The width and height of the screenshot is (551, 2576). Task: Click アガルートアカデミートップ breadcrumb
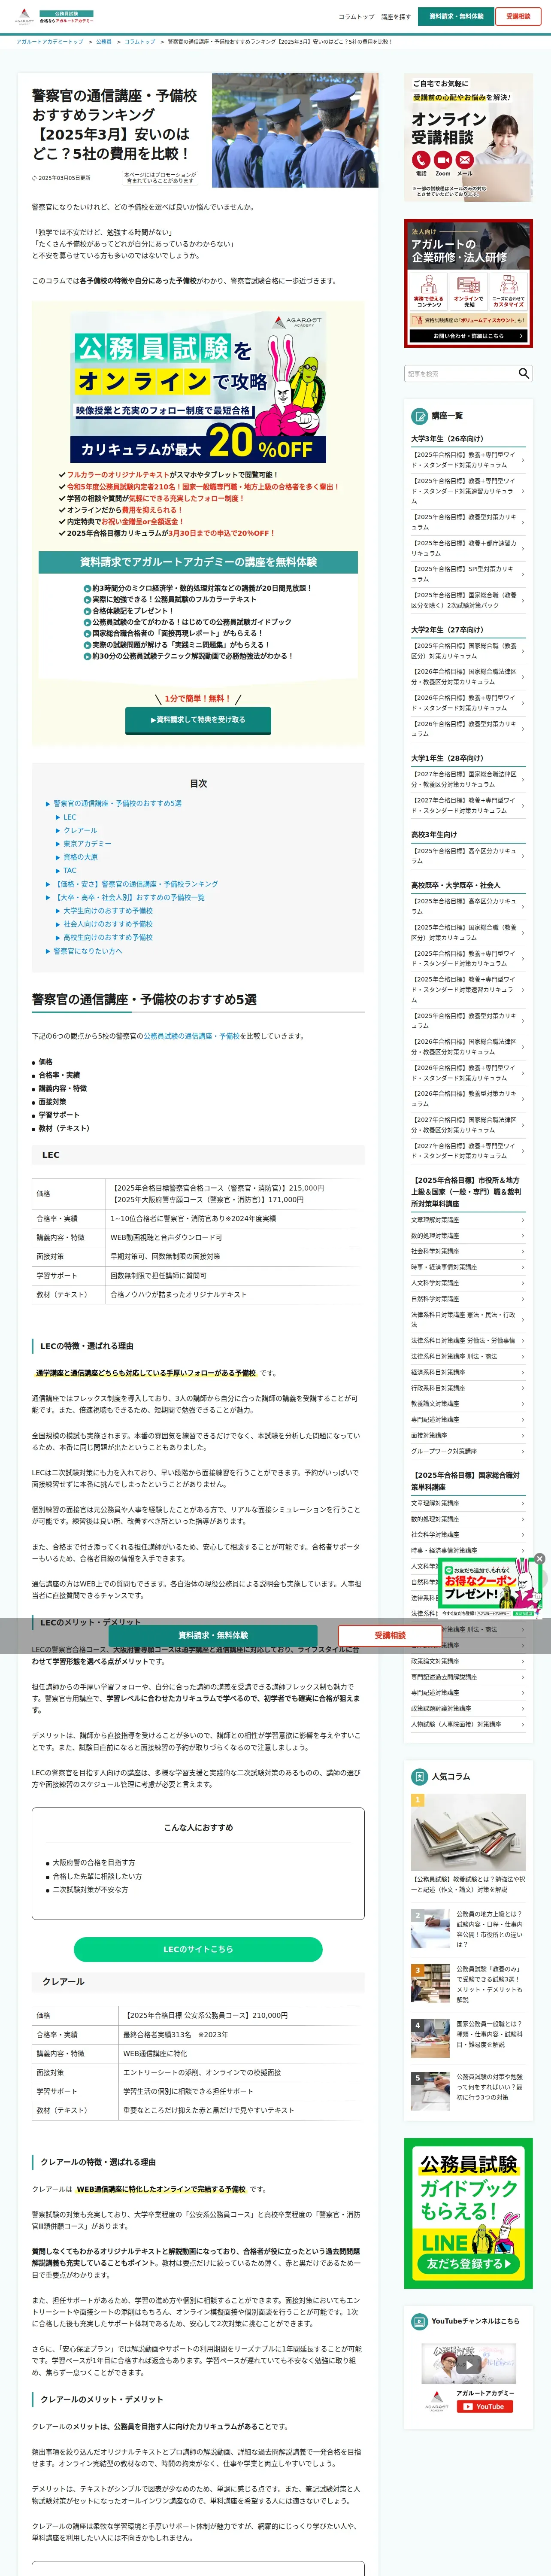pos(50,42)
